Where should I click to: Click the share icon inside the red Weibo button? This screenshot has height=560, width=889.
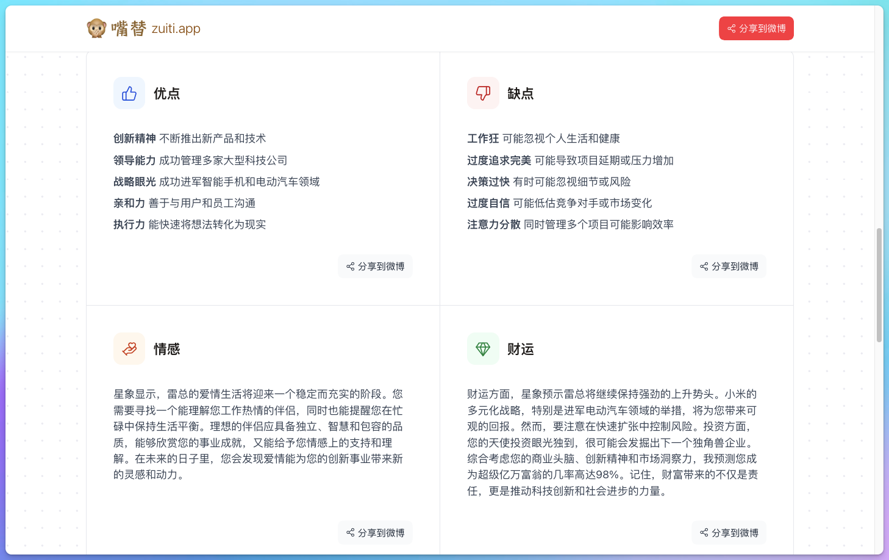[x=730, y=28]
